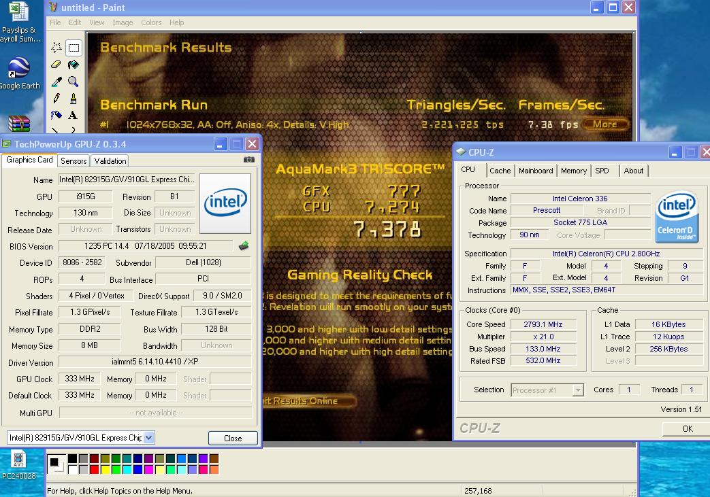Click the CPU-Z title bar icon

(461, 152)
